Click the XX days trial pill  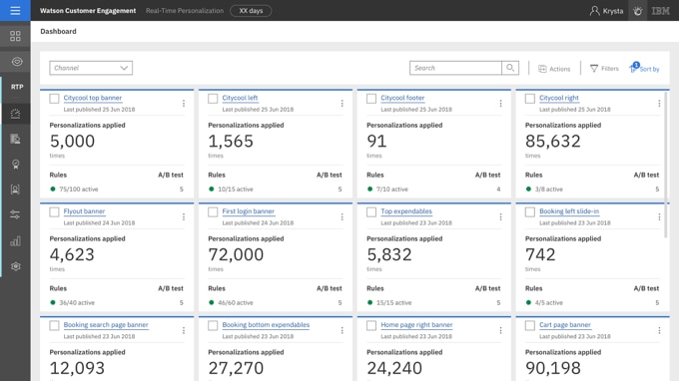pyautogui.click(x=251, y=10)
